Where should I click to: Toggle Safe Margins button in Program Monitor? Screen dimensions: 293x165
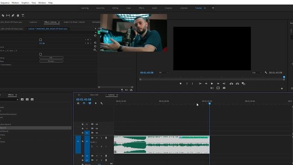click(218, 88)
